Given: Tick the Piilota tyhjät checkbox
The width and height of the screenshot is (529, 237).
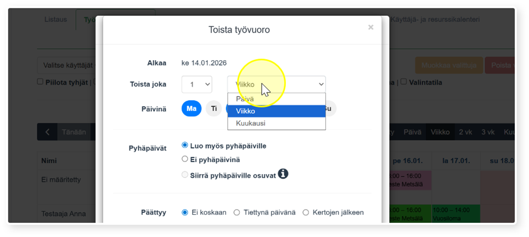Looking at the screenshot, I should tap(40, 82).
